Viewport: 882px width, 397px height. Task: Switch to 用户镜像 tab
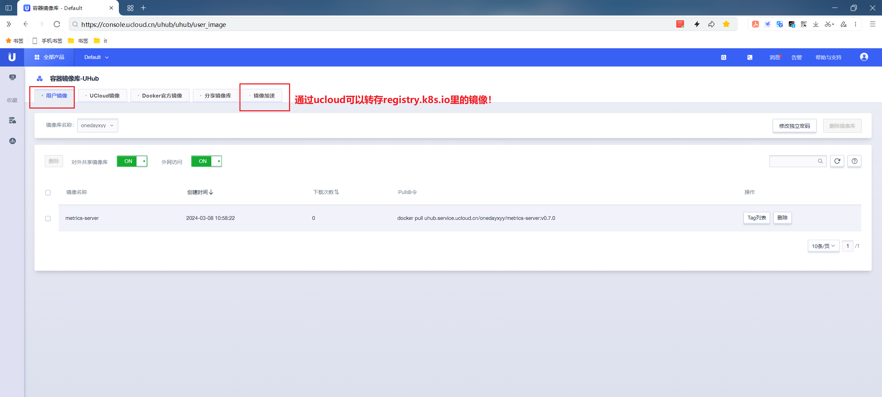54,95
